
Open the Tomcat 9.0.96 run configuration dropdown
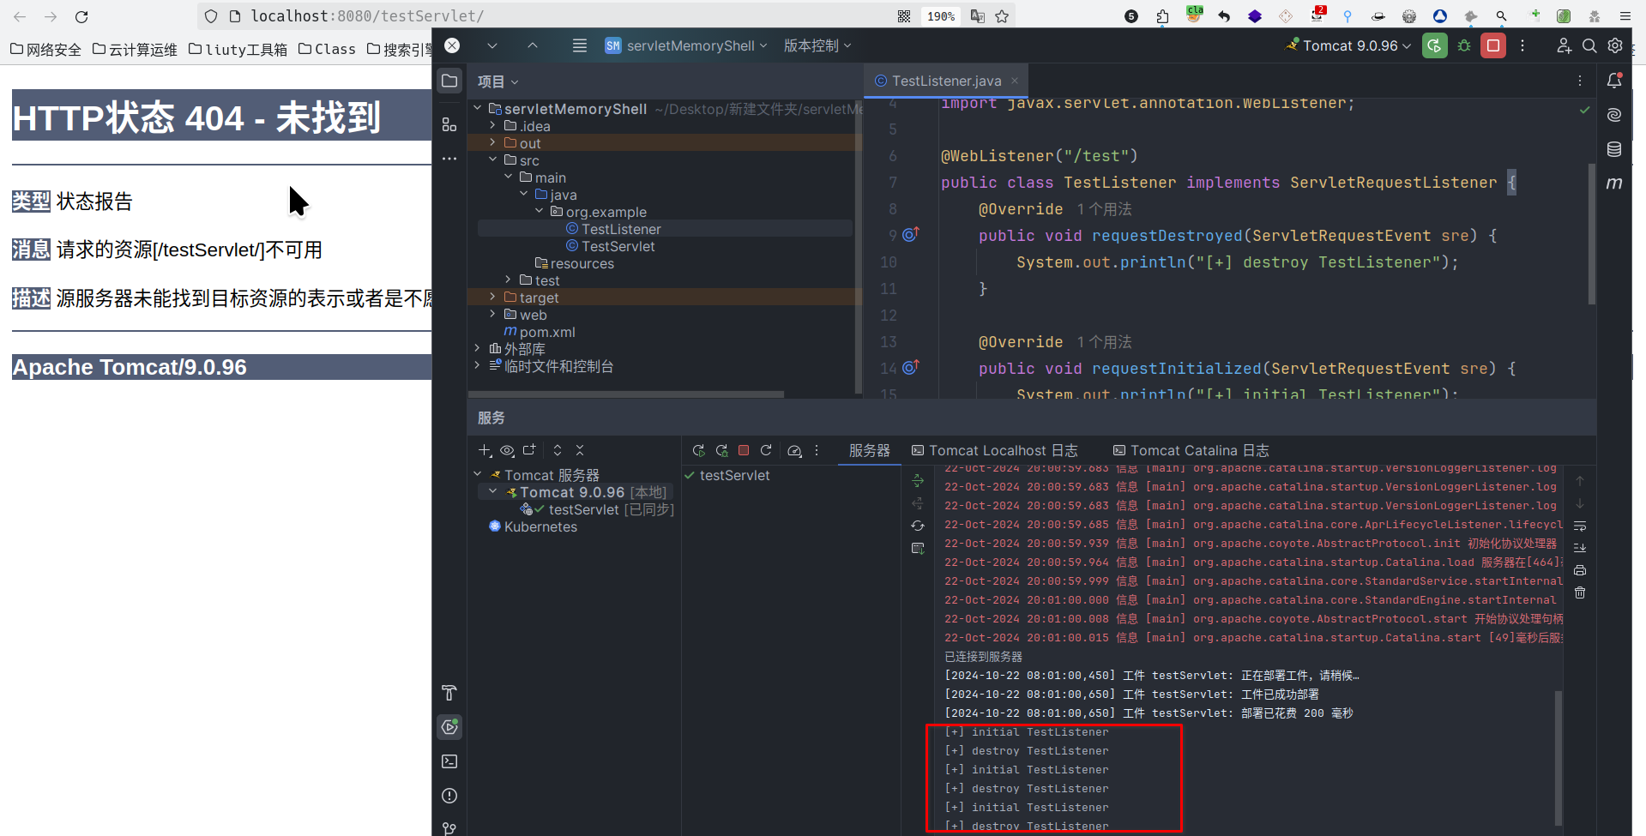(1348, 45)
